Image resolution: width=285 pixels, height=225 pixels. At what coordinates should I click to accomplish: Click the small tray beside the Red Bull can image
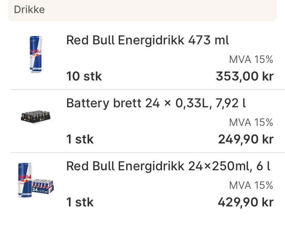[43, 186]
